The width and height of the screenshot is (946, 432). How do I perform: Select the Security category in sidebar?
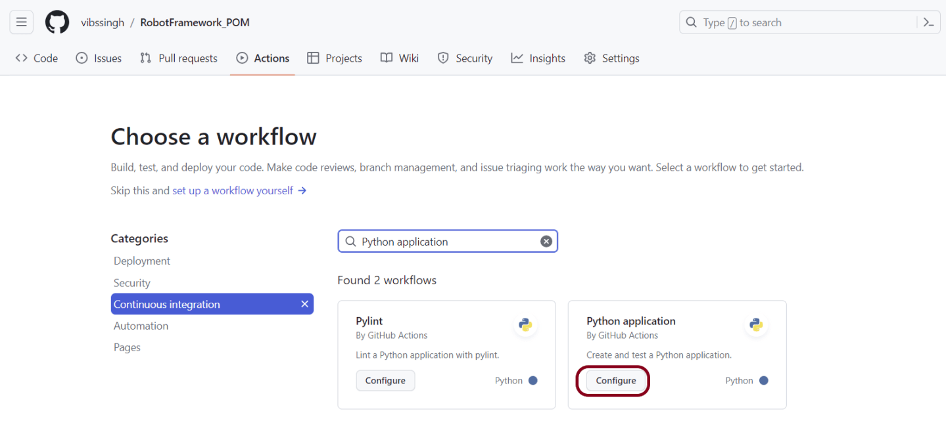(132, 283)
